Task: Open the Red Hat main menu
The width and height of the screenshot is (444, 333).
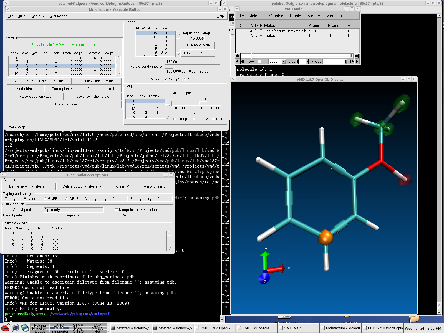Action: (5, 328)
